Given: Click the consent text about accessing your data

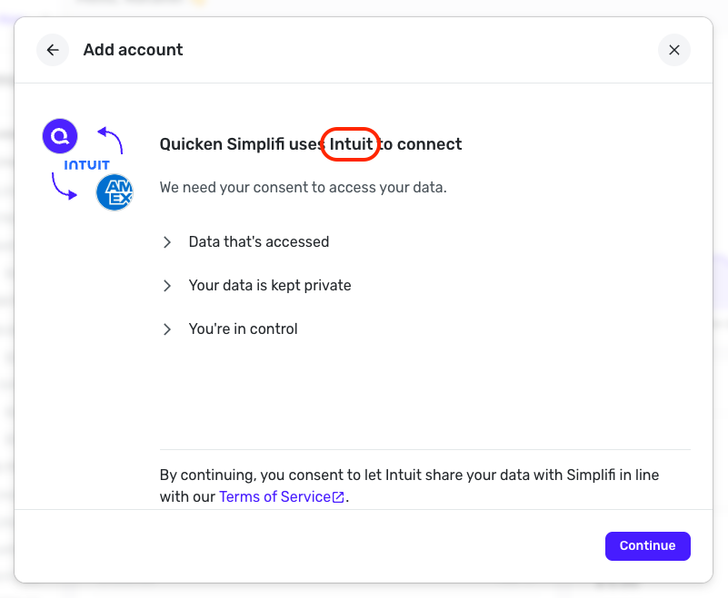Looking at the screenshot, I should 303,188.
